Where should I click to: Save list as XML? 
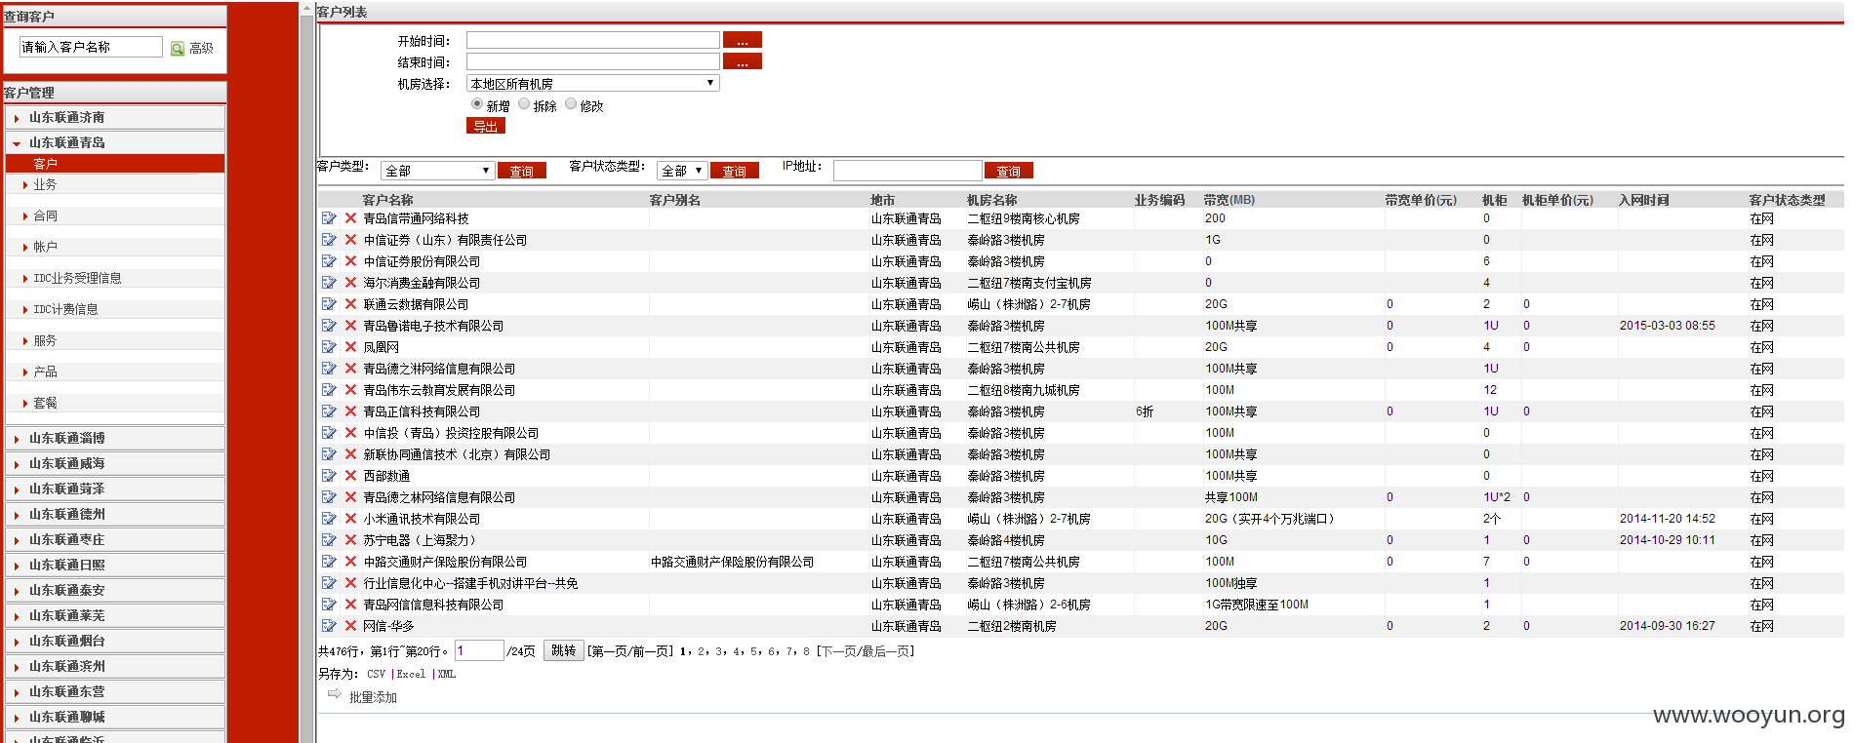447,674
